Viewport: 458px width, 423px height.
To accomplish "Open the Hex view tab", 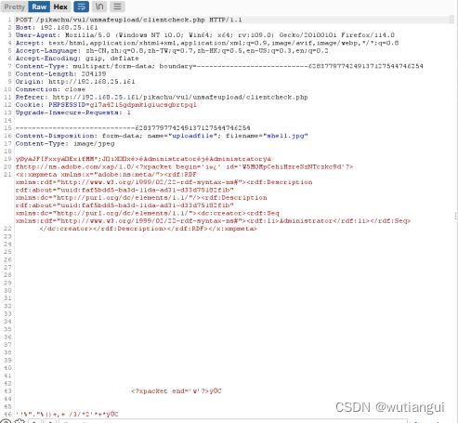I will pos(60,7).
